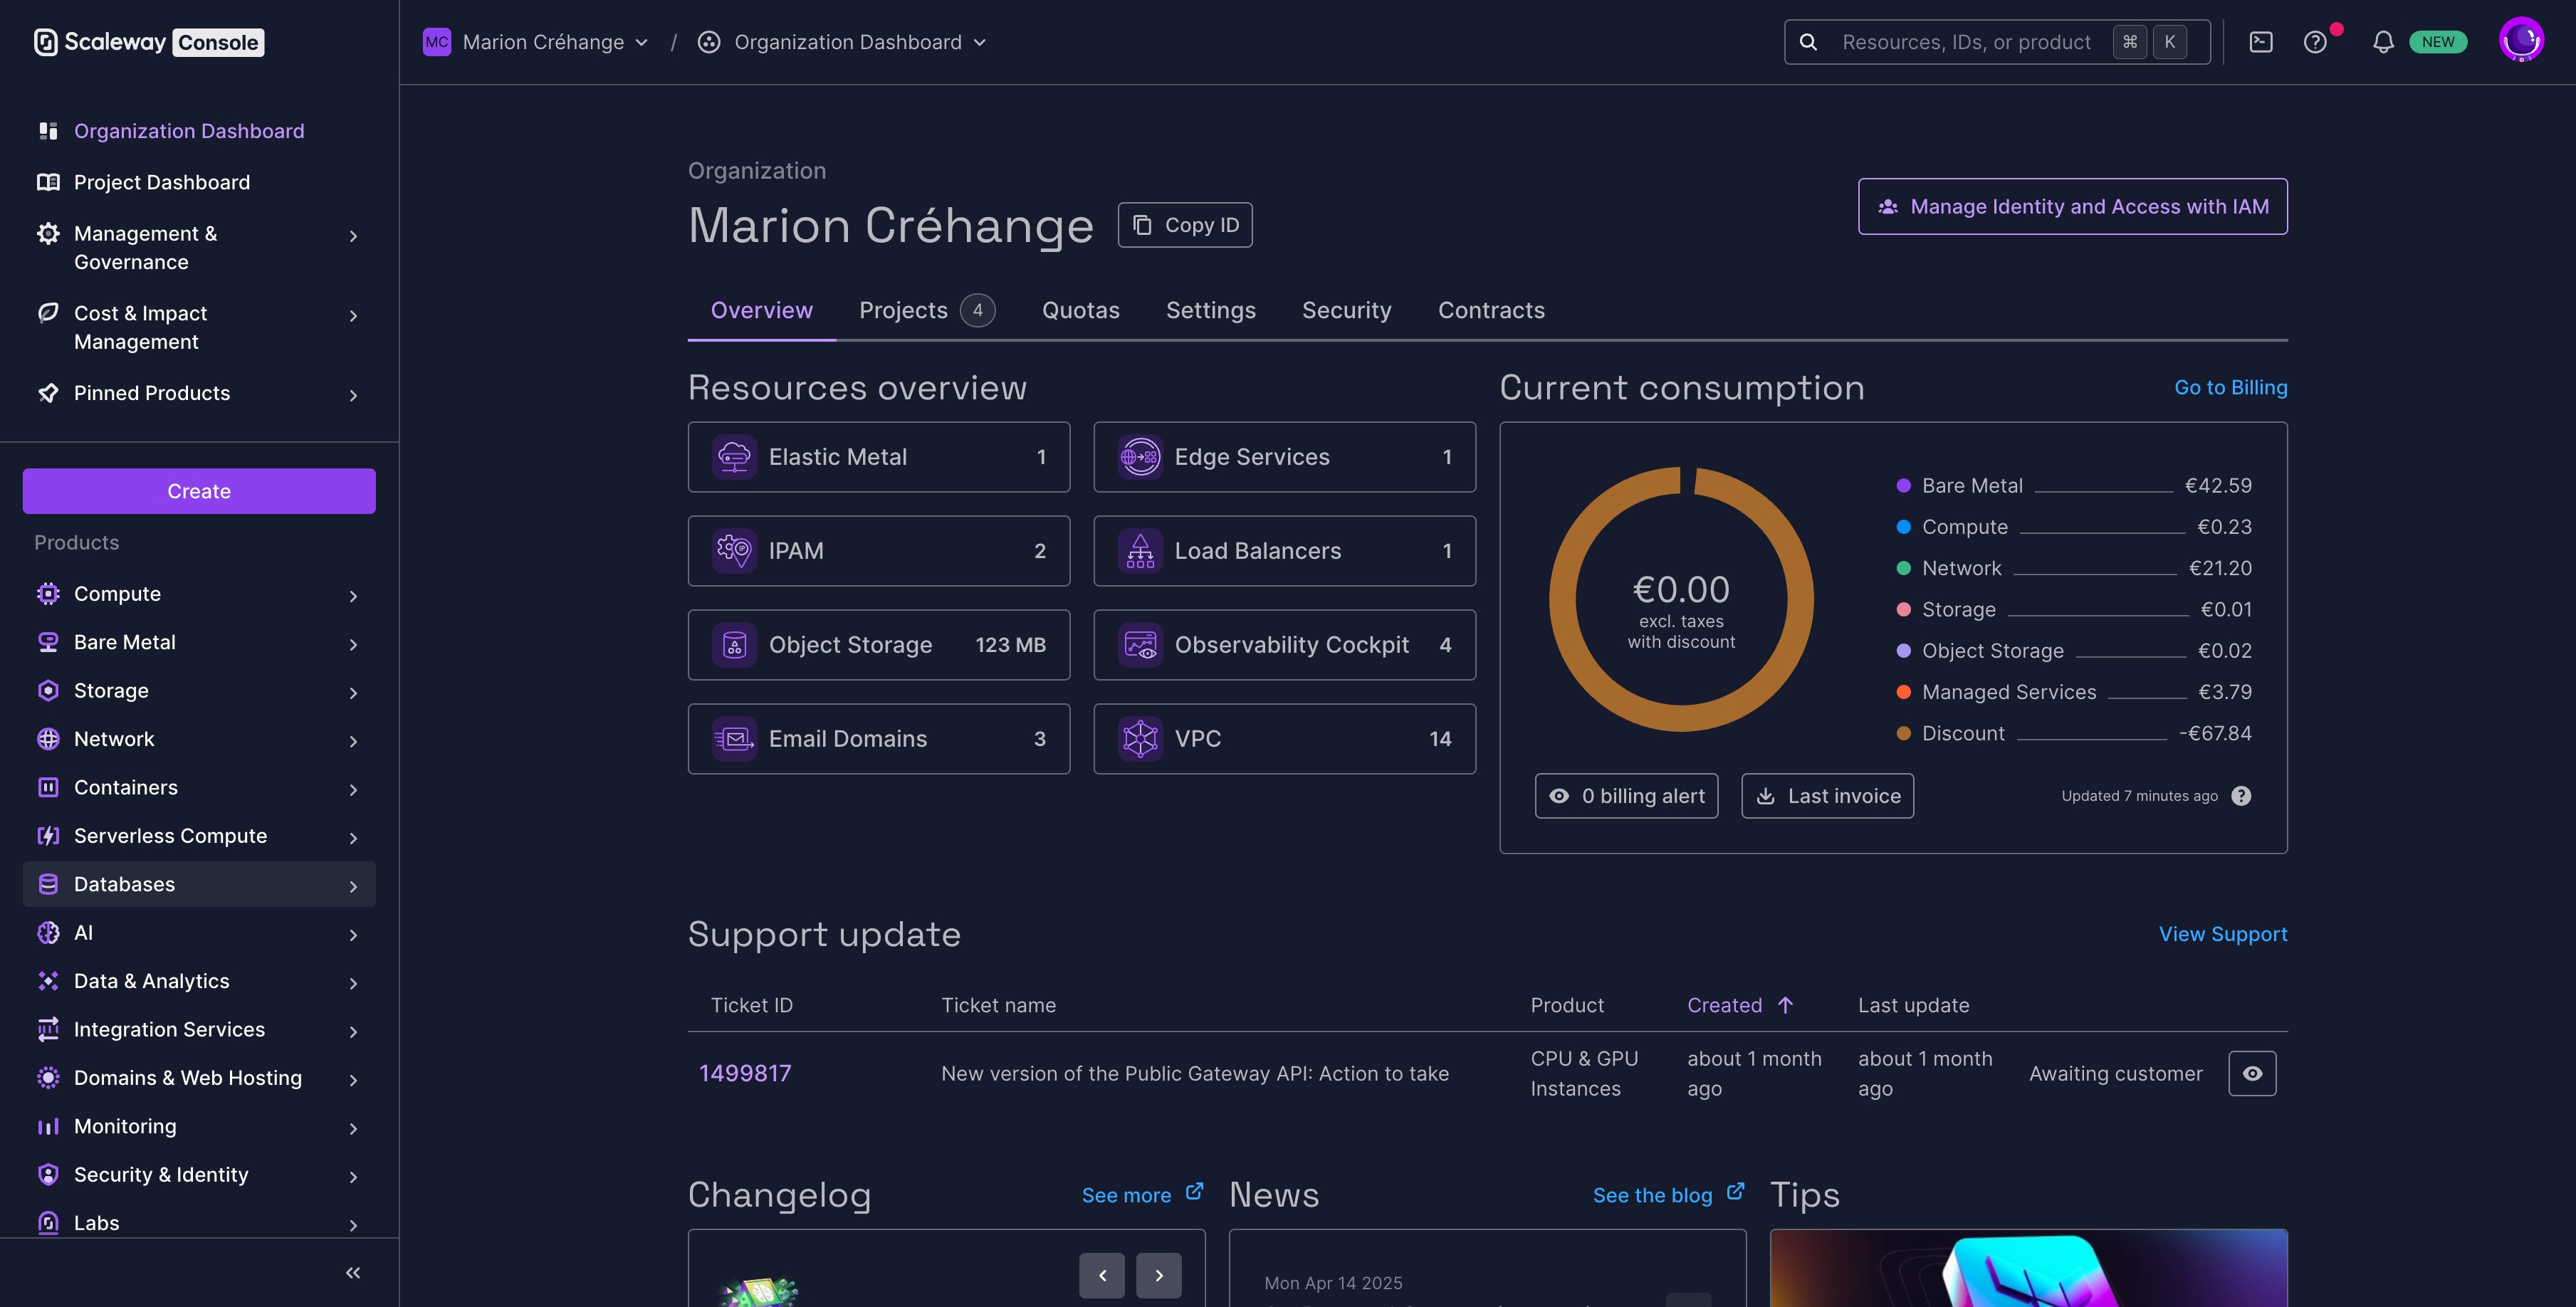Click the Create button

coord(199,491)
